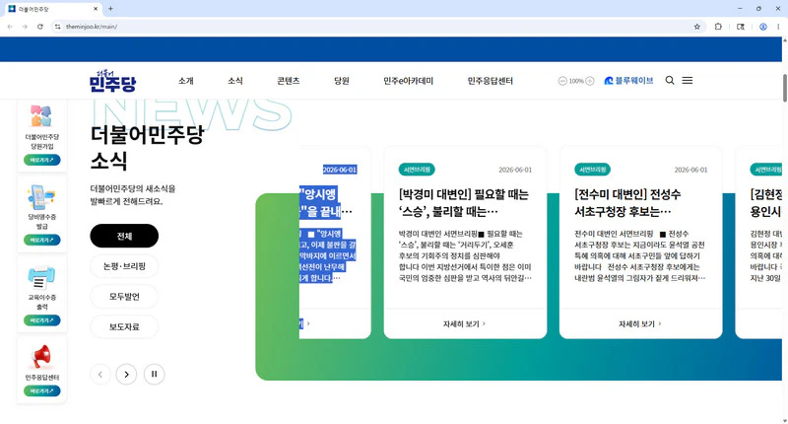
Task: Open the 민주응답센터 top menu
Action: 490,81
